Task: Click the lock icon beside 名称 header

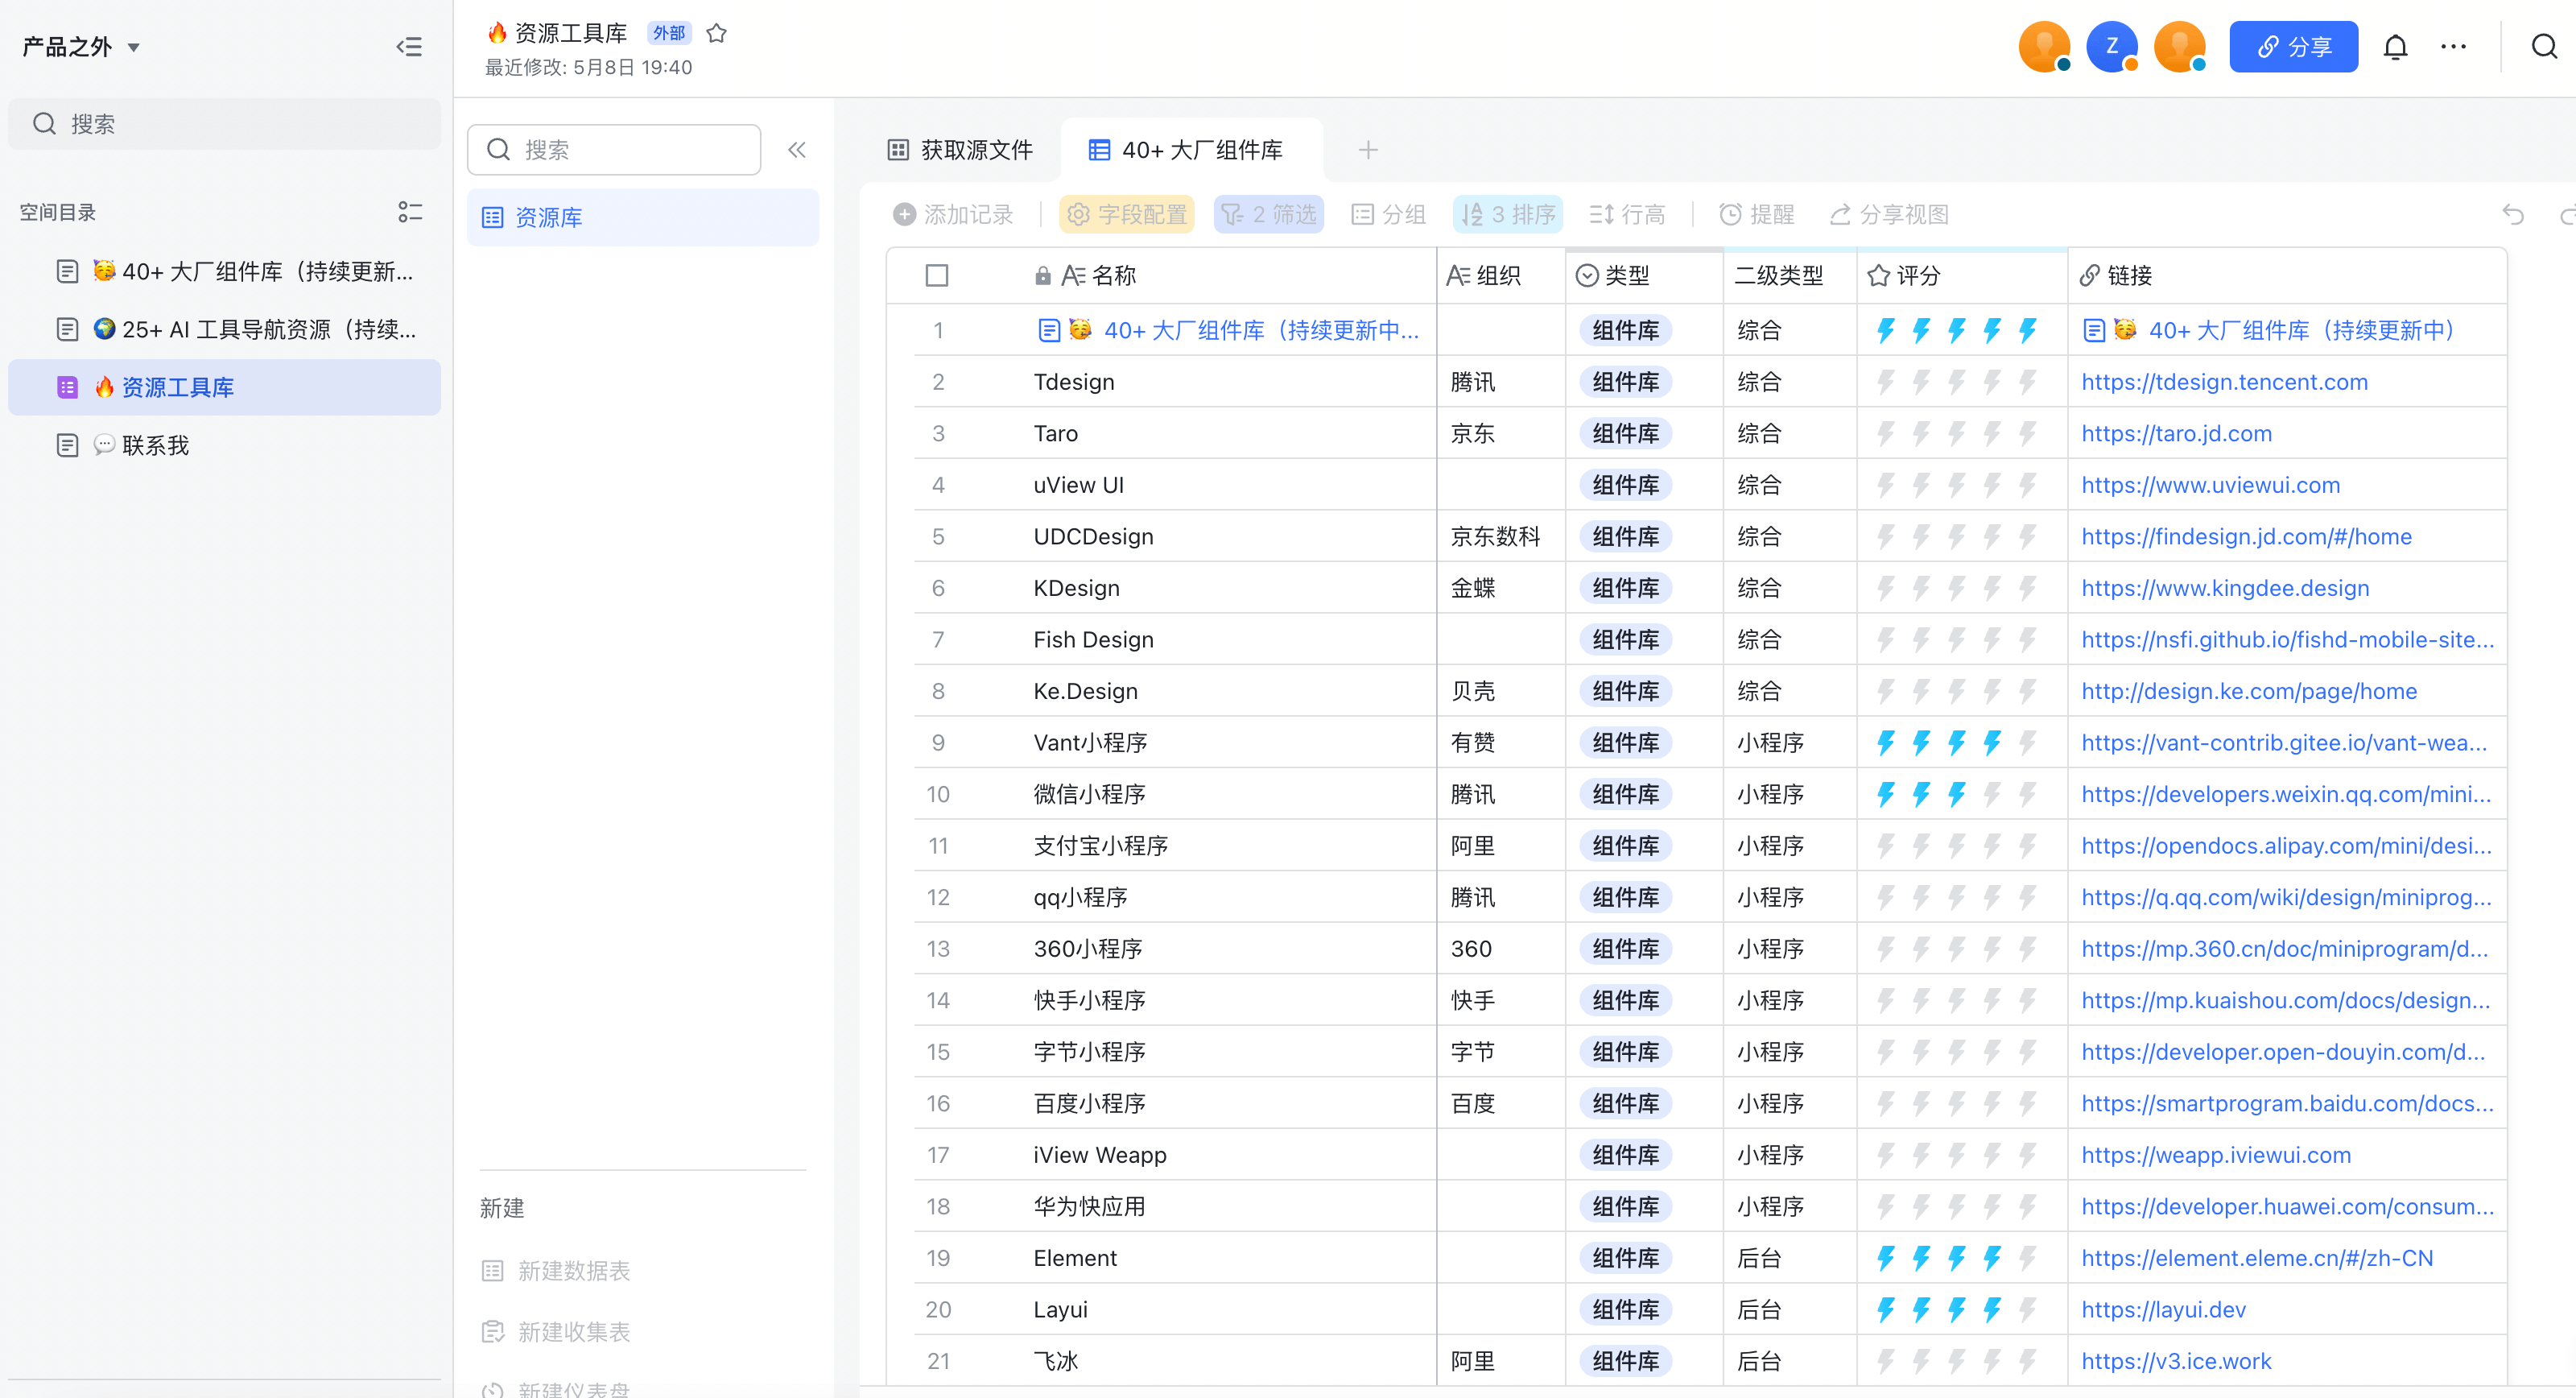Action: pos(1042,275)
